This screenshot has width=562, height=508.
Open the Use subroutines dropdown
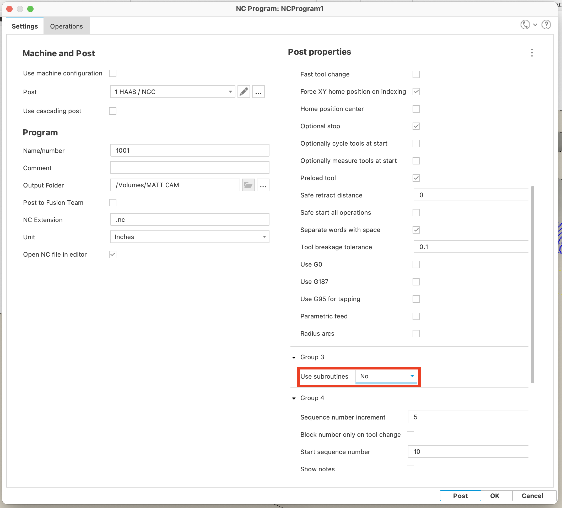coord(386,376)
